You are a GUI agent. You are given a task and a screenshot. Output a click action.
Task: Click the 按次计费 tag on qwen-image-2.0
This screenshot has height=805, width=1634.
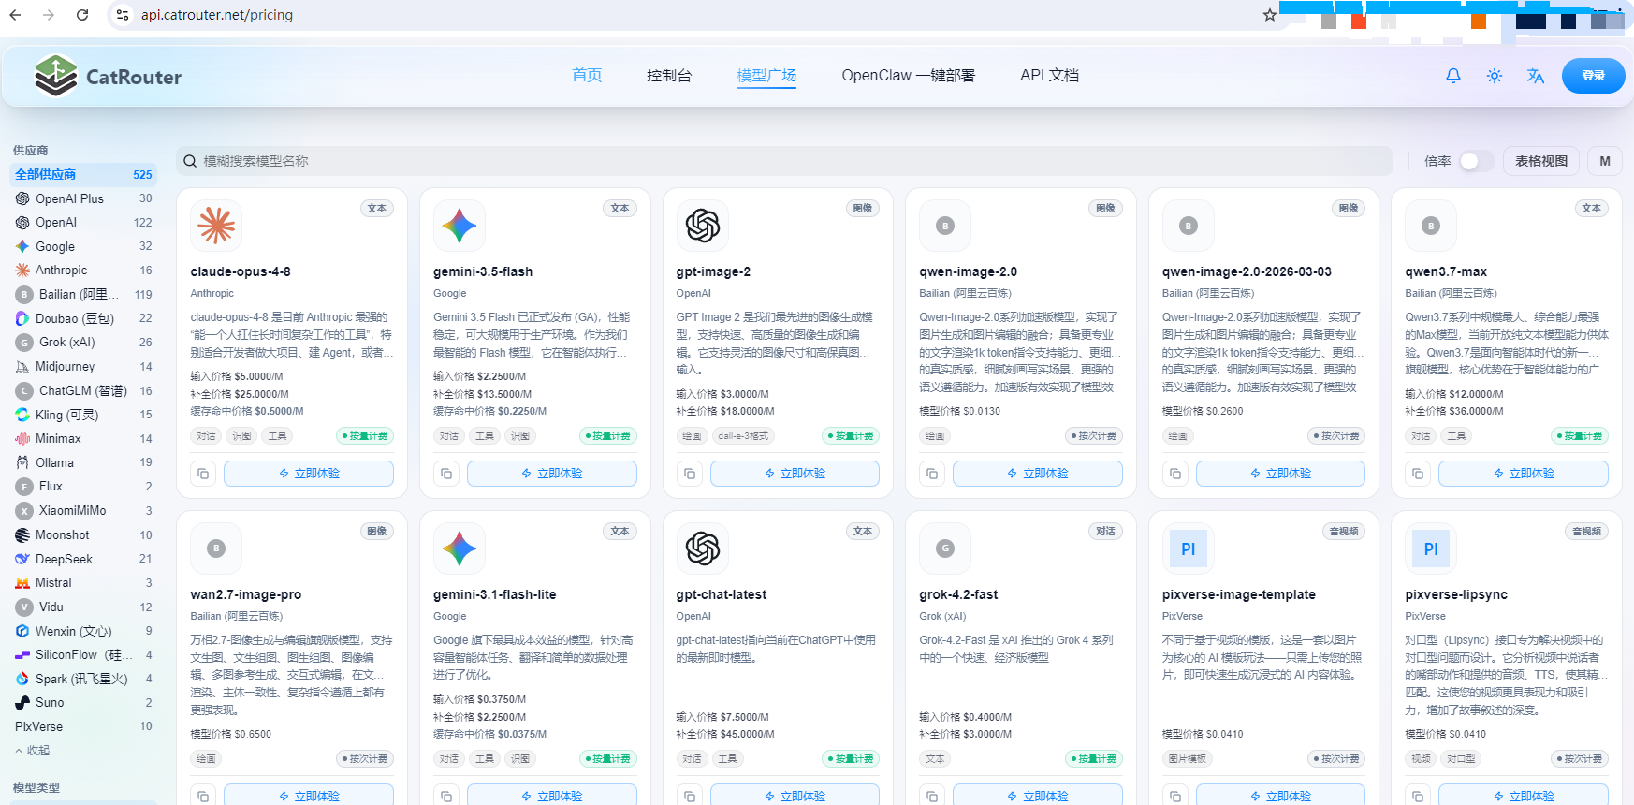coord(1094,436)
